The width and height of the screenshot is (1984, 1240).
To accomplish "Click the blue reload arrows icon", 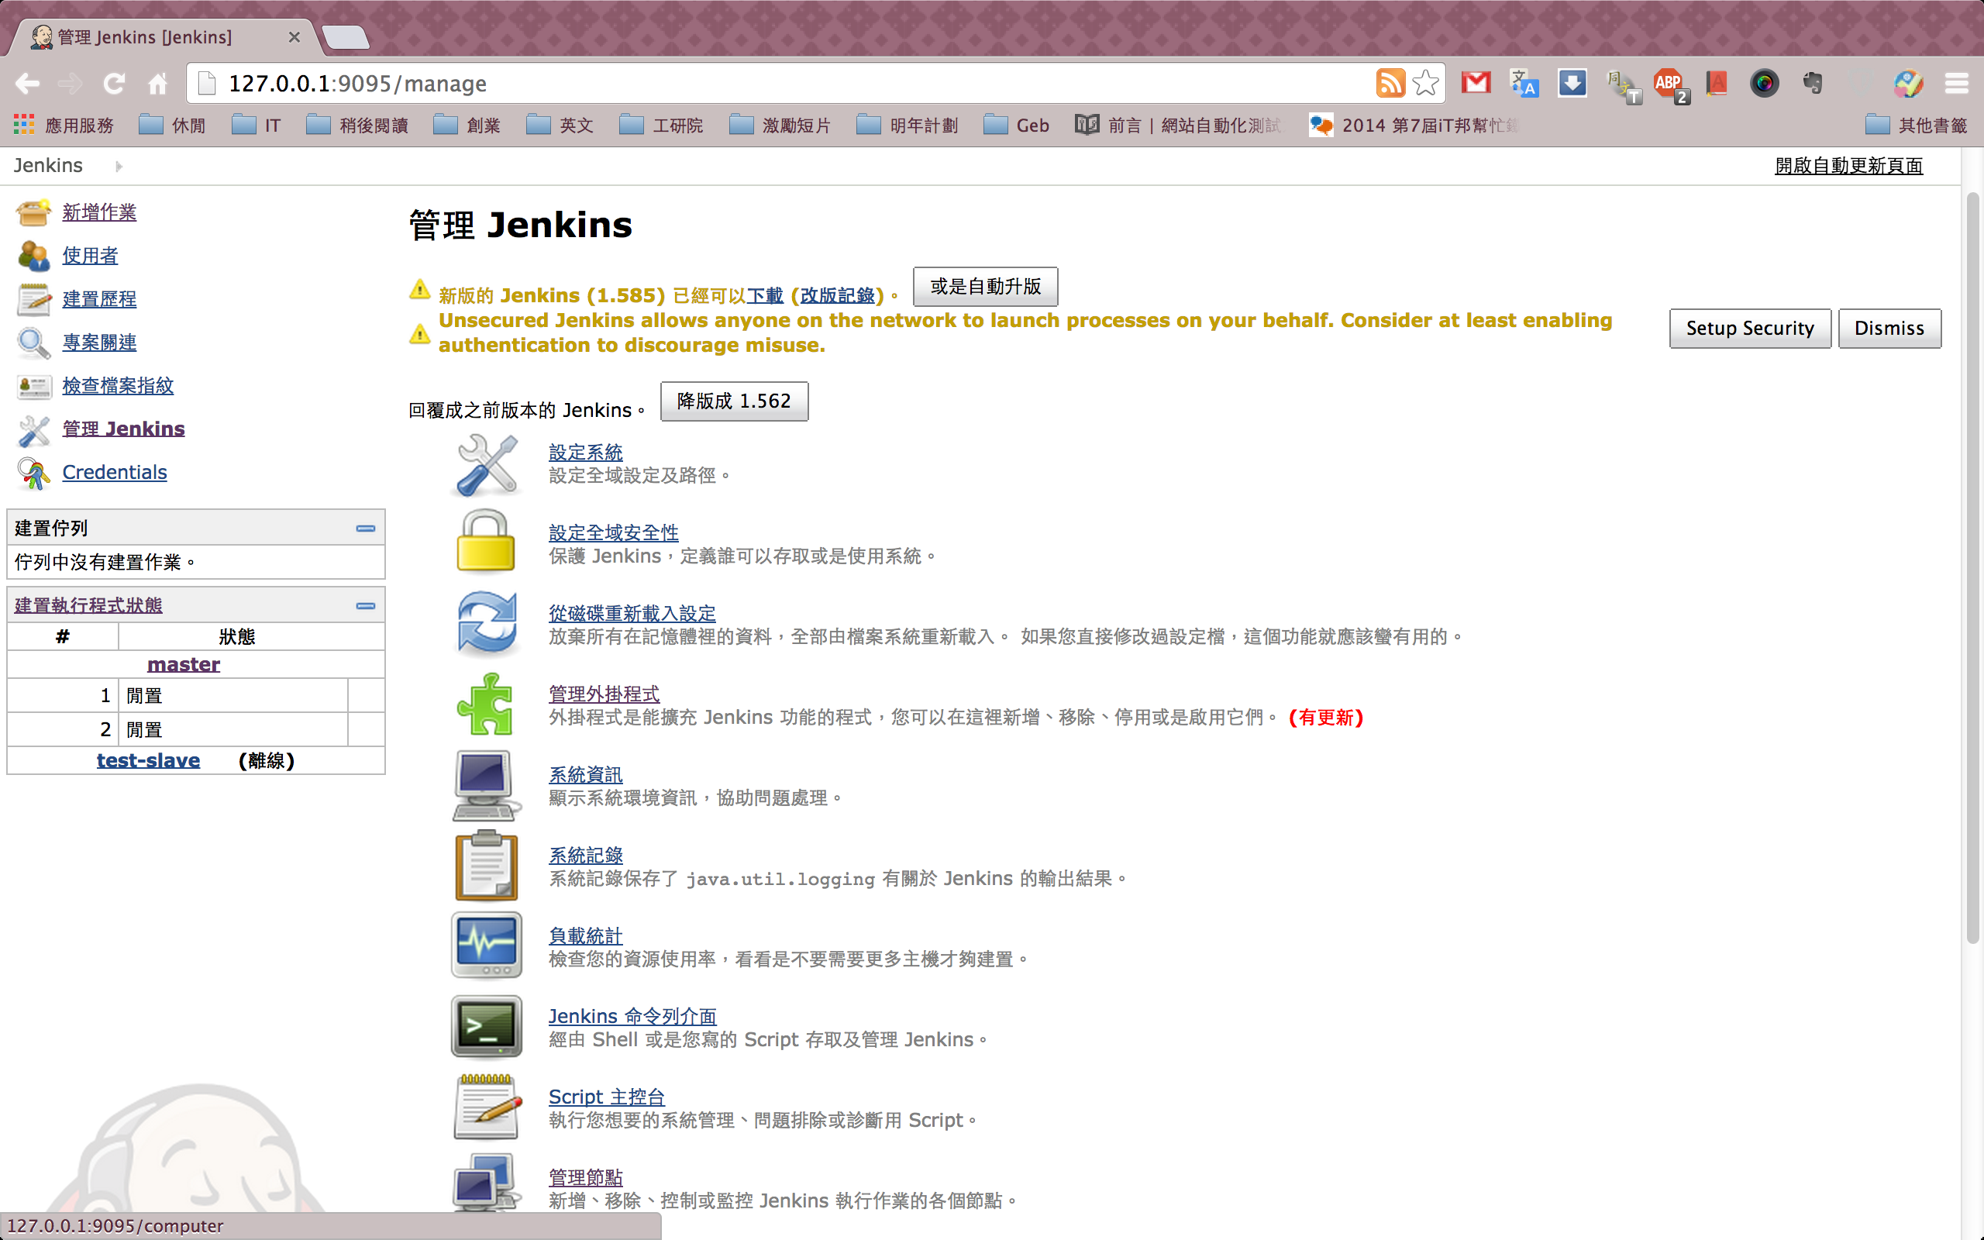I will click(486, 624).
